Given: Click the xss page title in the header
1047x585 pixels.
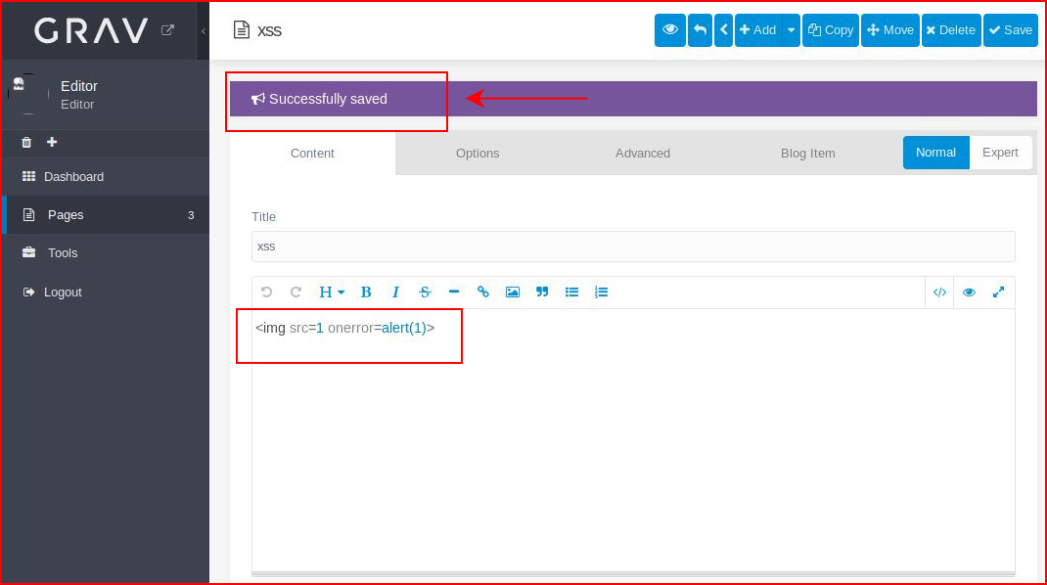Looking at the screenshot, I should [269, 30].
